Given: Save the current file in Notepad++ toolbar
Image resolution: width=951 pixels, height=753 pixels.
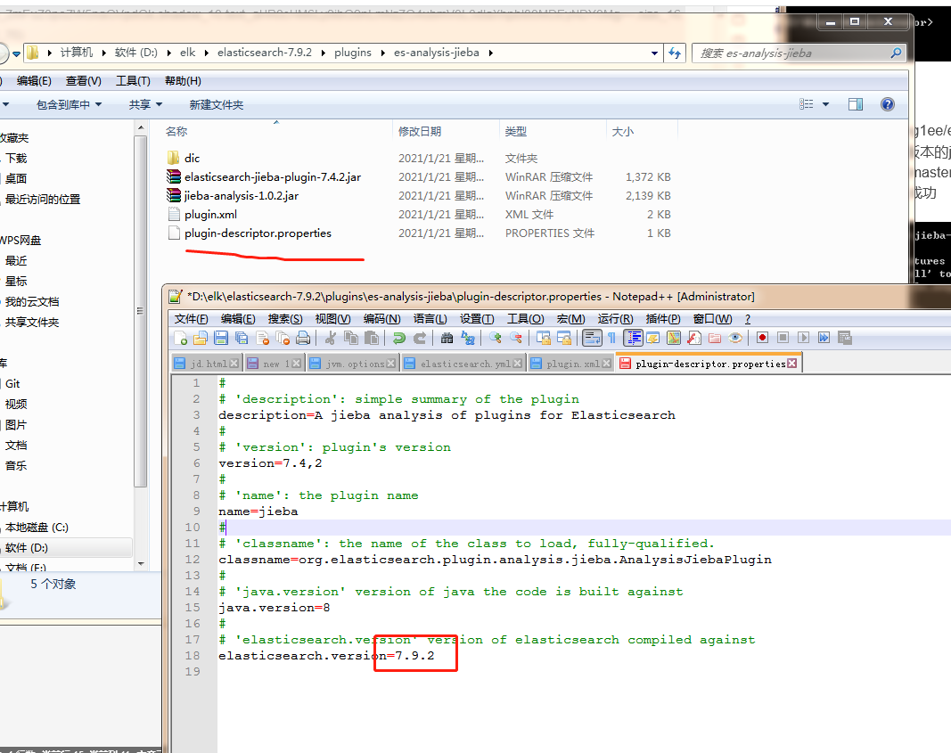Looking at the screenshot, I should [221, 339].
